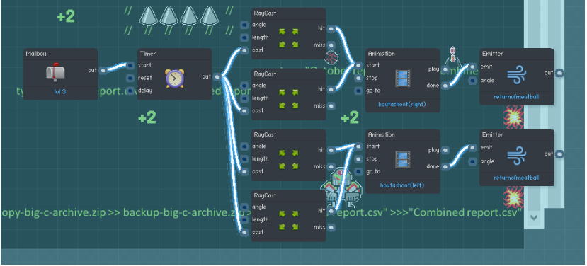The width and height of the screenshot is (587, 266).
Task: Click the down chevron on the light vertical panel
Action: pyautogui.click(x=534, y=217)
